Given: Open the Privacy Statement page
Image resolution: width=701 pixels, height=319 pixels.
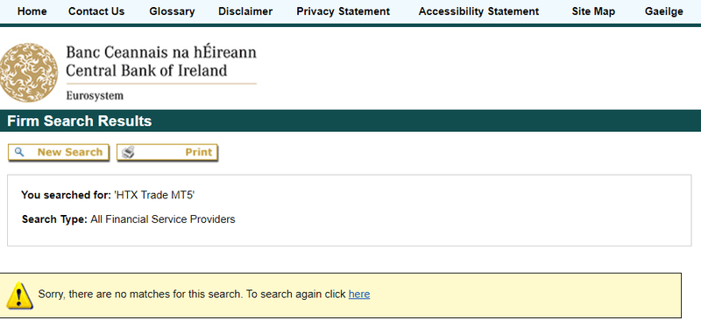Looking at the screenshot, I should pyautogui.click(x=343, y=11).
